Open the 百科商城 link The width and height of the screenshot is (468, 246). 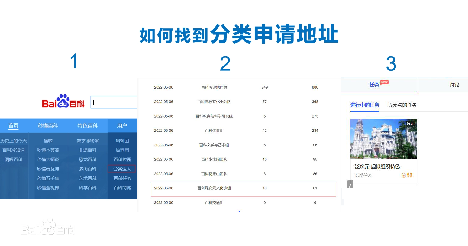coord(122,188)
